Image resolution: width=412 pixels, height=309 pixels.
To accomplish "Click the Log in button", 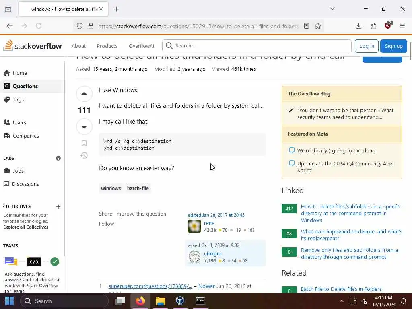I will click(x=367, y=46).
